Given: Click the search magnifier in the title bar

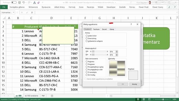Looking at the screenshot, I should 131,3.
